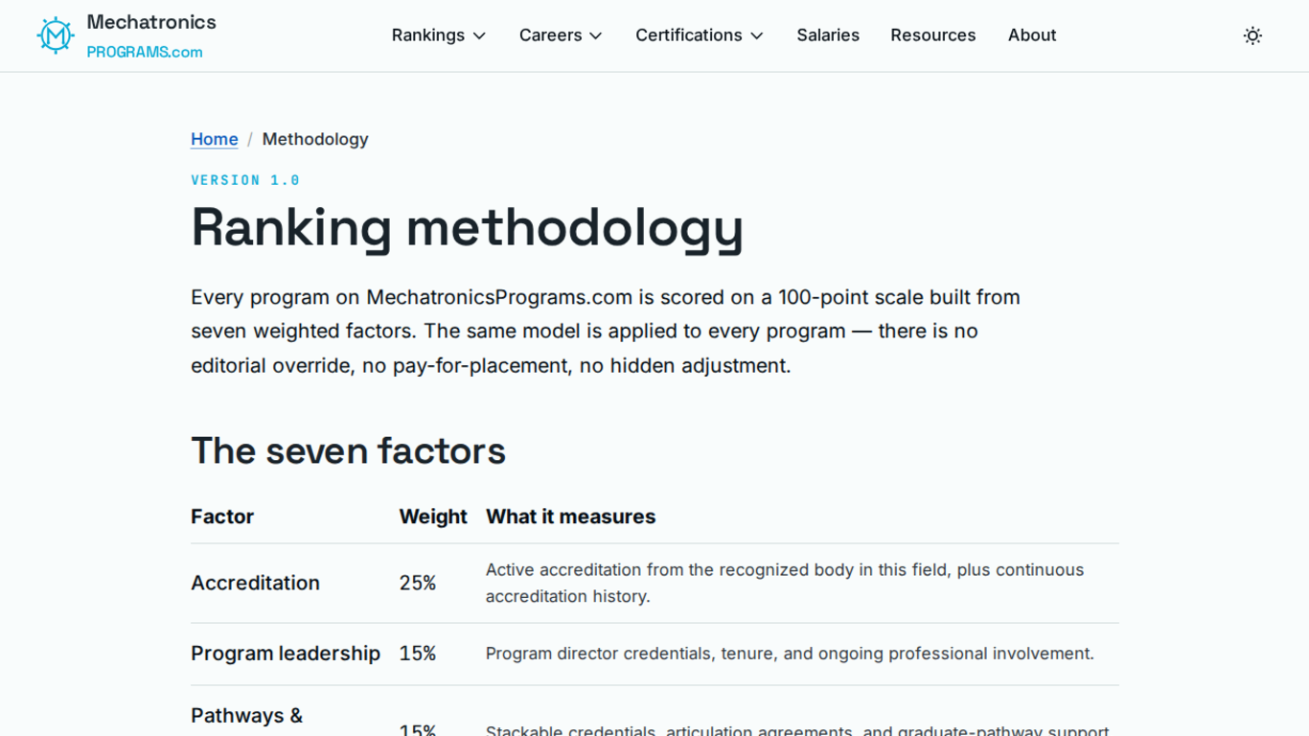Open the About page
Screen dimensions: 1309x736
pyautogui.click(x=1032, y=35)
